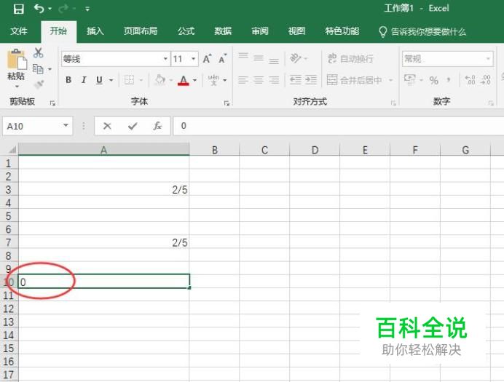Open the 字体 dialog launcher
The height and width of the screenshot is (382, 504).
coord(227,103)
